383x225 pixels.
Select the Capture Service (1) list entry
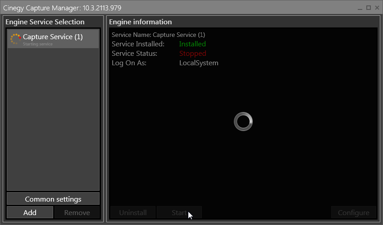(x=53, y=39)
